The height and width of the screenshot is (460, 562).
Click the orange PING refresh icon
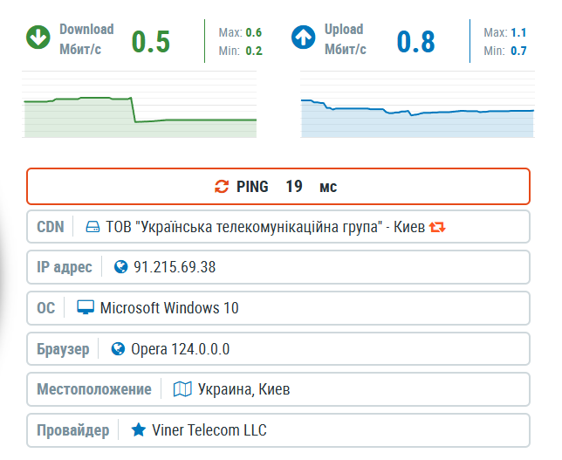pos(222,187)
